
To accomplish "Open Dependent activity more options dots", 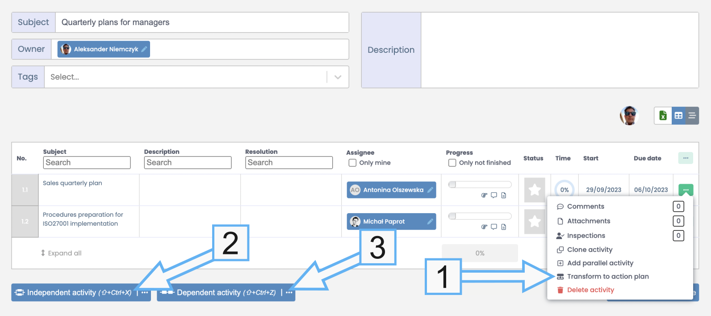I will click(289, 293).
